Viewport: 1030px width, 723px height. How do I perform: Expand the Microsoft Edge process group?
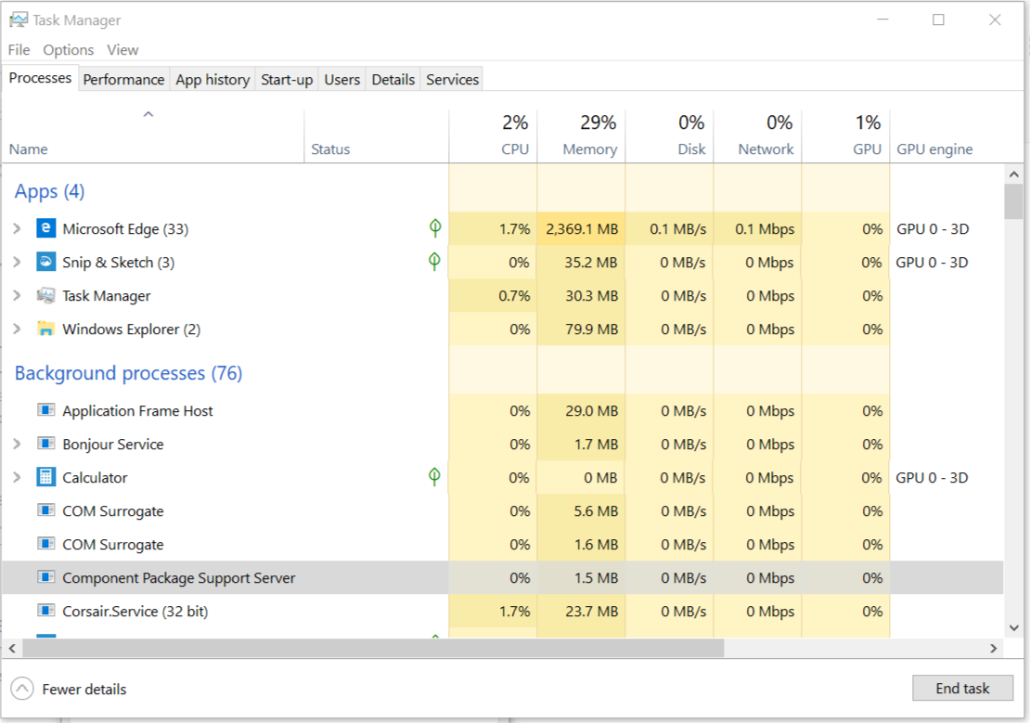[x=17, y=228]
